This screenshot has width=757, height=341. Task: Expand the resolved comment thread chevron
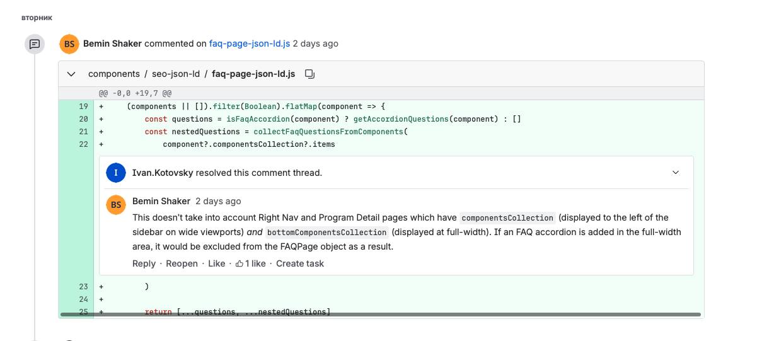676,173
